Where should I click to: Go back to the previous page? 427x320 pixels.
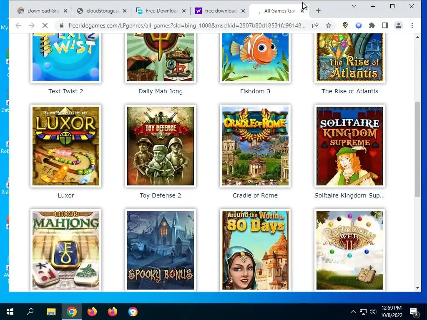[x=18, y=25]
